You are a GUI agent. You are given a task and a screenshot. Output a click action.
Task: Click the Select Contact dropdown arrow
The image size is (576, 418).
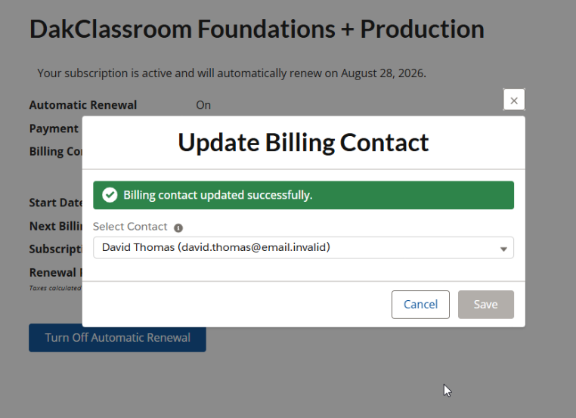[x=503, y=249]
